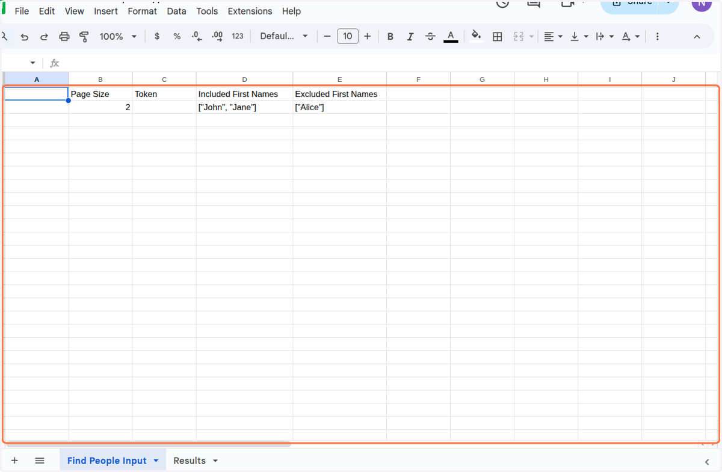722x472 pixels.
Task: Open the Extensions menu
Action: click(x=250, y=11)
